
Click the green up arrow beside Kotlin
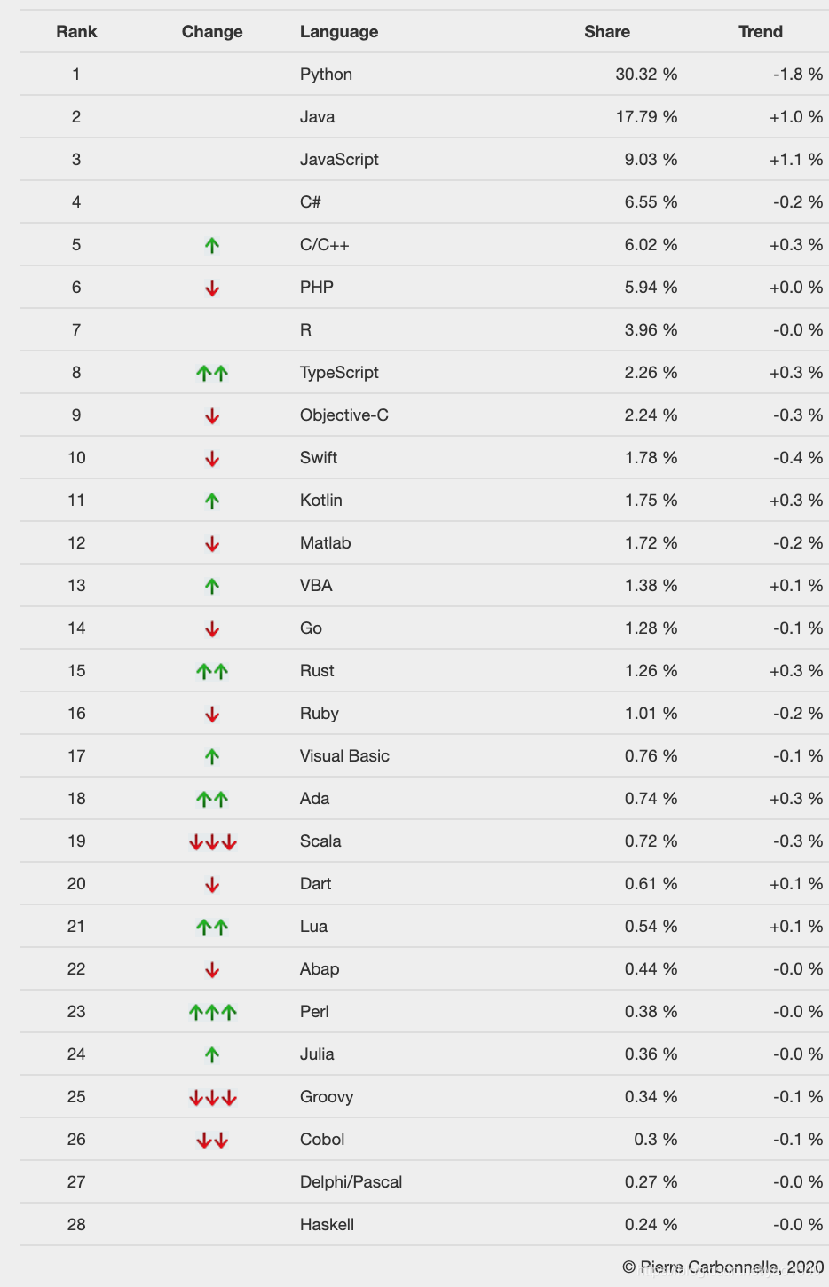point(211,501)
